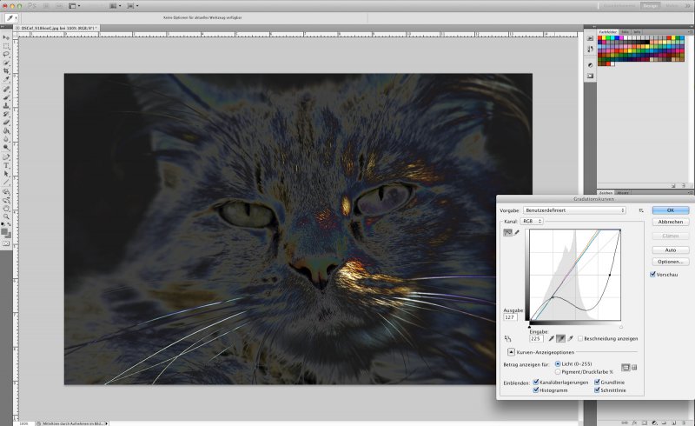
Task: Select the Spot Healing Brush tool
Action: (6, 90)
